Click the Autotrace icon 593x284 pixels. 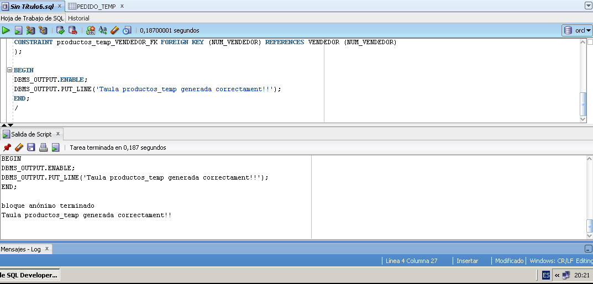(x=43, y=30)
